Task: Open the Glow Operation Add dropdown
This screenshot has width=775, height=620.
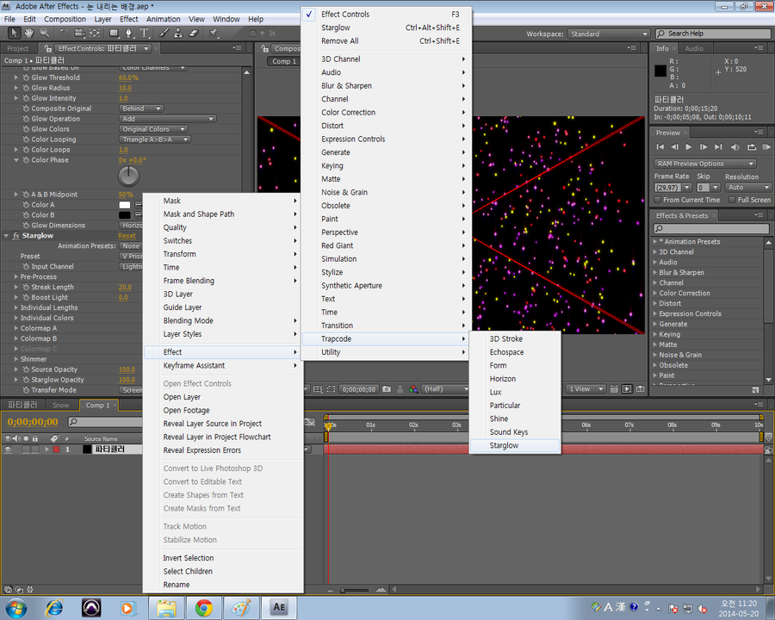Action: pyautogui.click(x=168, y=119)
